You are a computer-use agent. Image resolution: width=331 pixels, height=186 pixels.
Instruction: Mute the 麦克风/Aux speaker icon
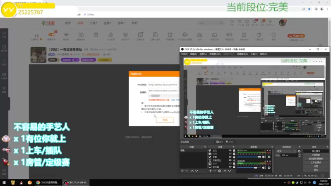(x=264, y=157)
